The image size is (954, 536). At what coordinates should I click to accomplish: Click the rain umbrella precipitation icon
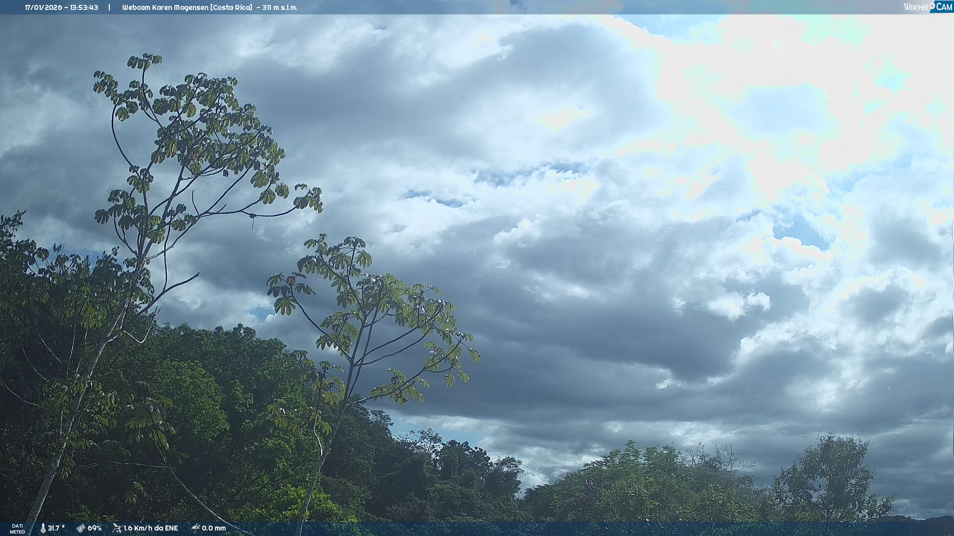(x=195, y=528)
